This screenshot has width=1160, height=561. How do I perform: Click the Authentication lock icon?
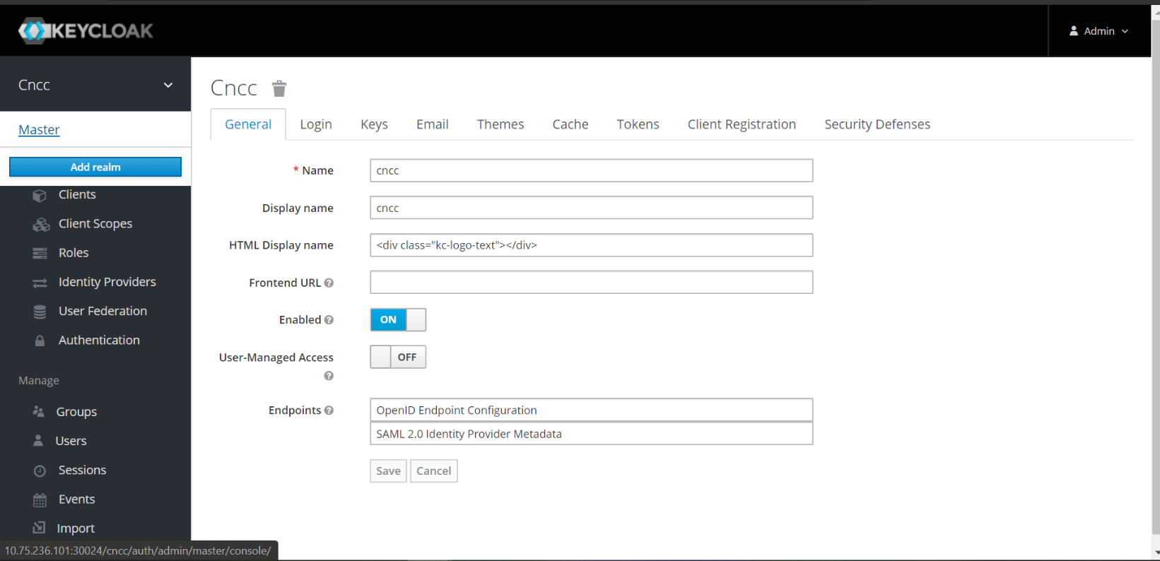coord(40,341)
